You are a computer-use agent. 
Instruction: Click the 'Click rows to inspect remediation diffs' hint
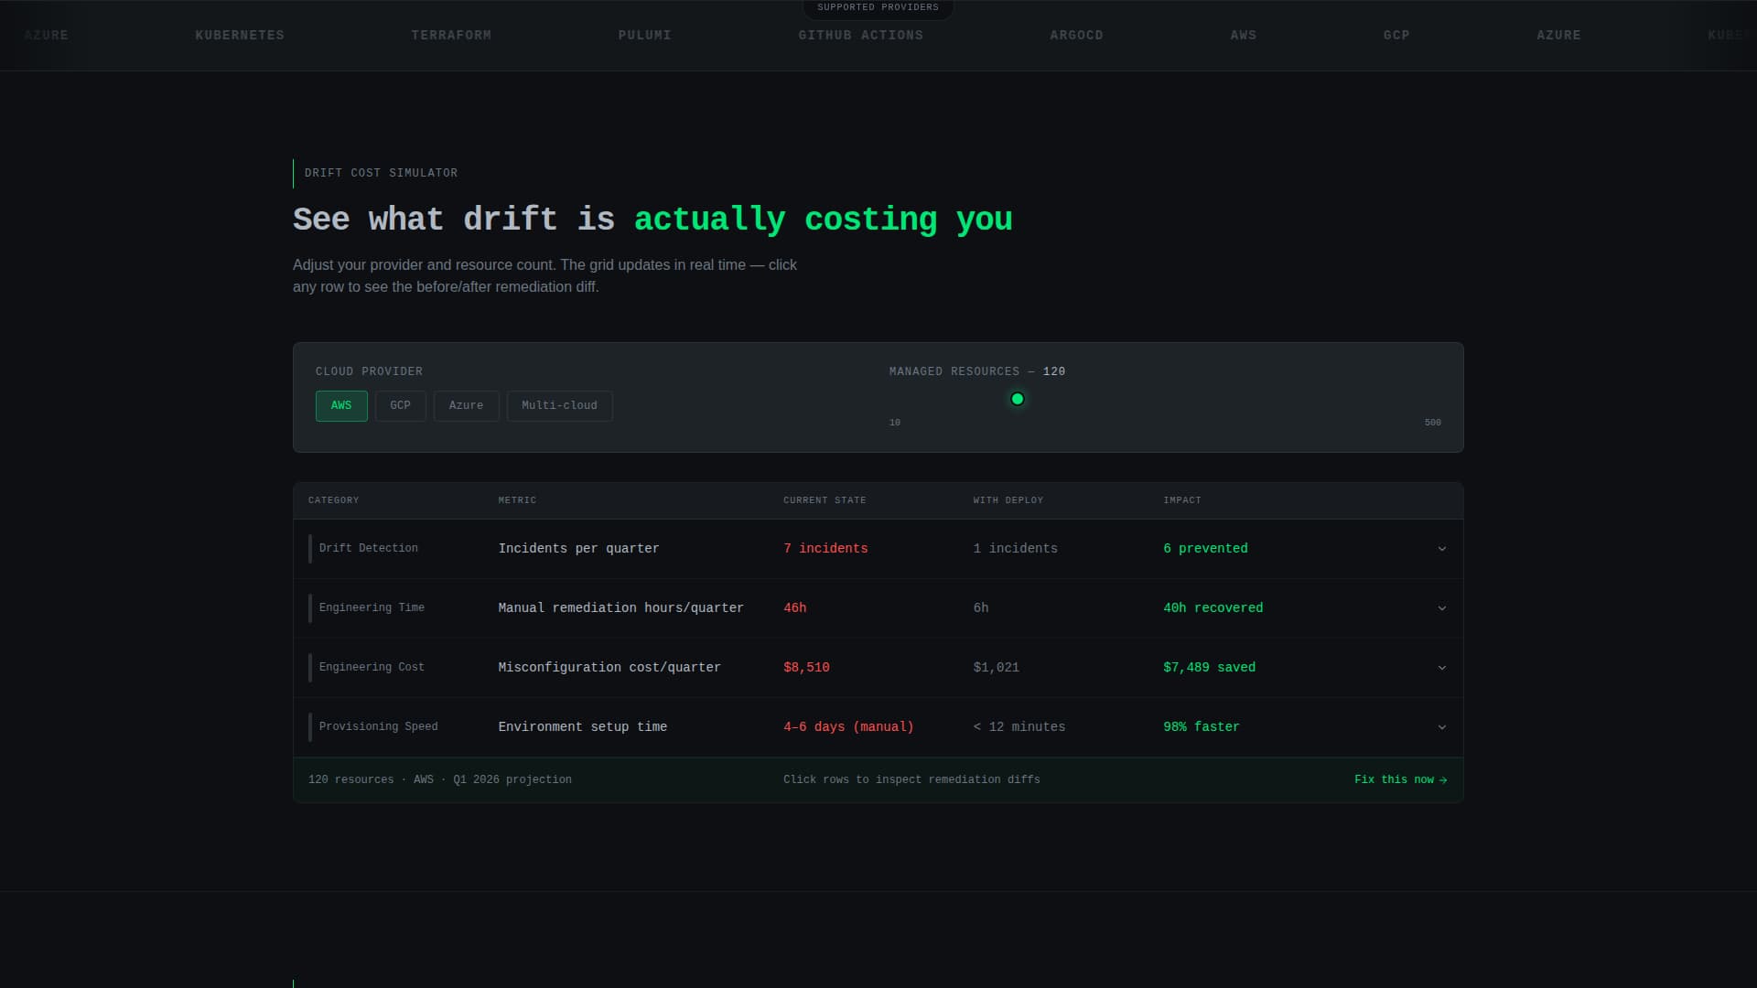tap(911, 780)
